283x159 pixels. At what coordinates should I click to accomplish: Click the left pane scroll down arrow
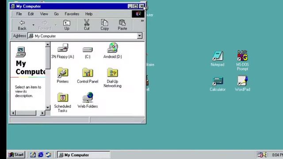(47, 108)
